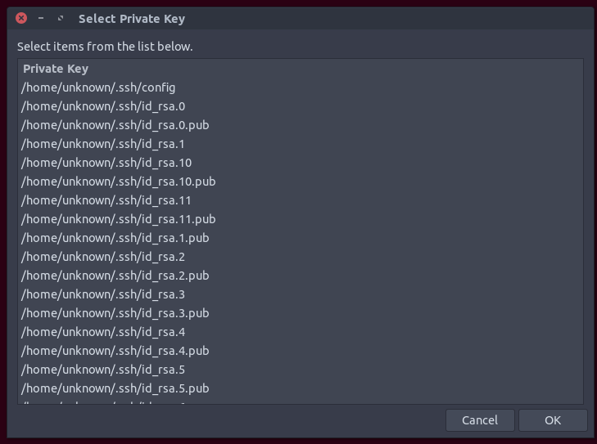Choose the id_rsa.5 key entry
597x444 pixels.
[x=103, y=370]
